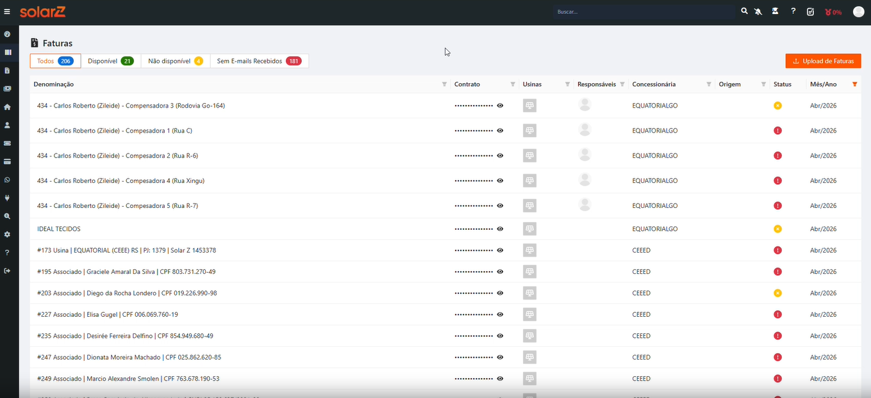Open the Responsáveis column filter
871x398 pixels.
coord(622,84)
